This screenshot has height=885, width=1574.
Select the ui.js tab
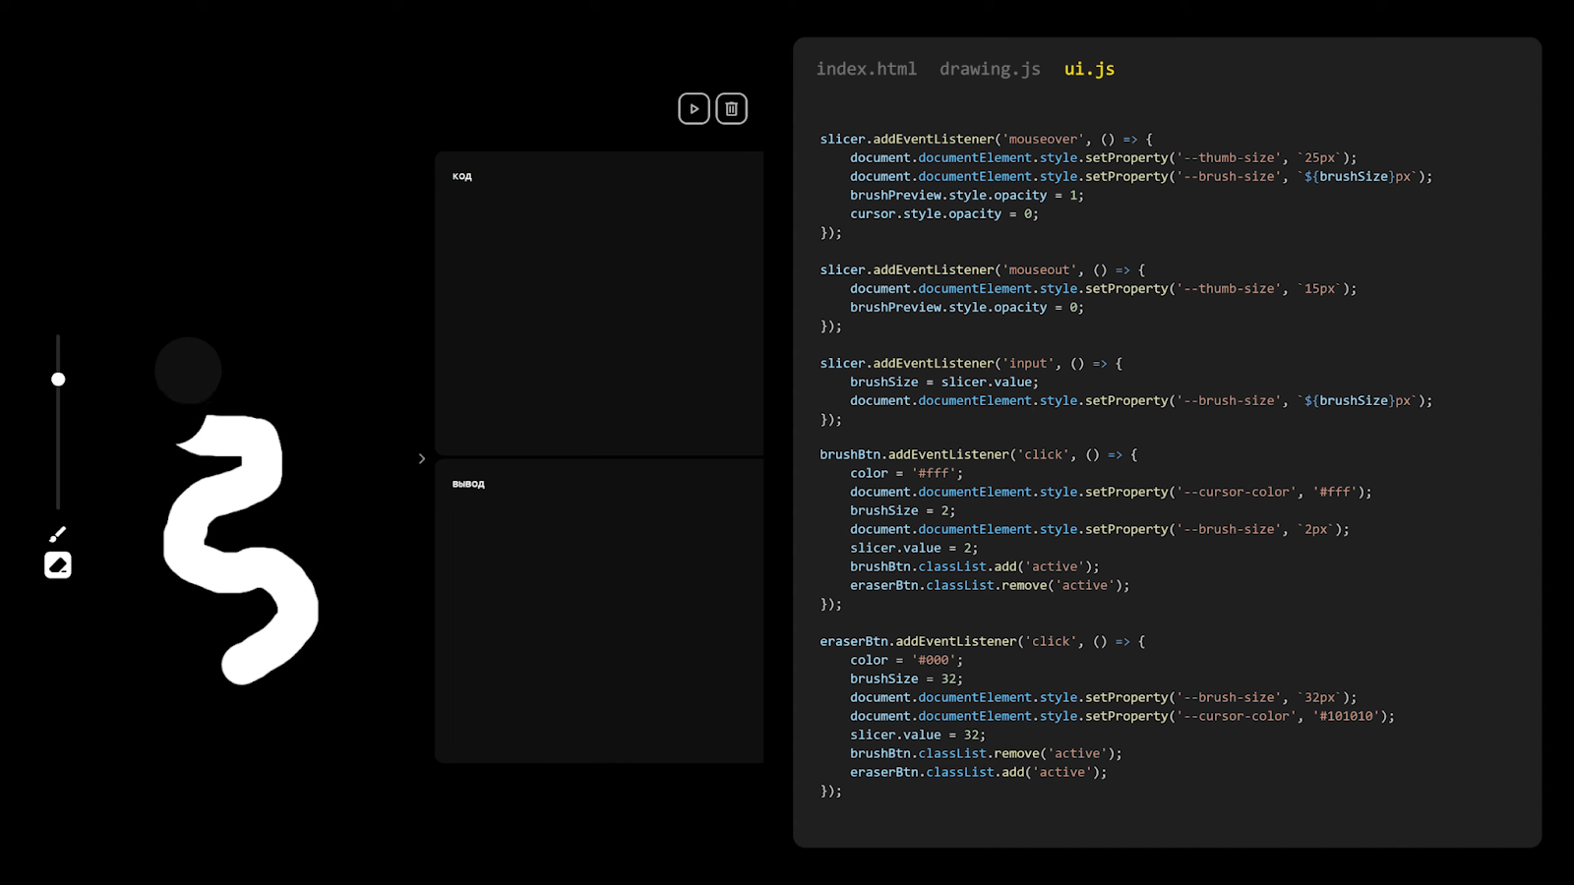click(x=1089, y=69)
